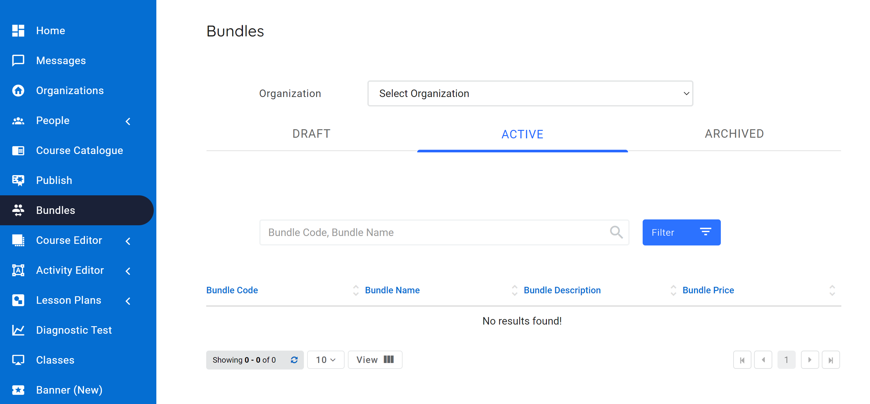Jump to the last page
Image resolution: width=870 pixels, height=404 pixels.
click(830, 360)
